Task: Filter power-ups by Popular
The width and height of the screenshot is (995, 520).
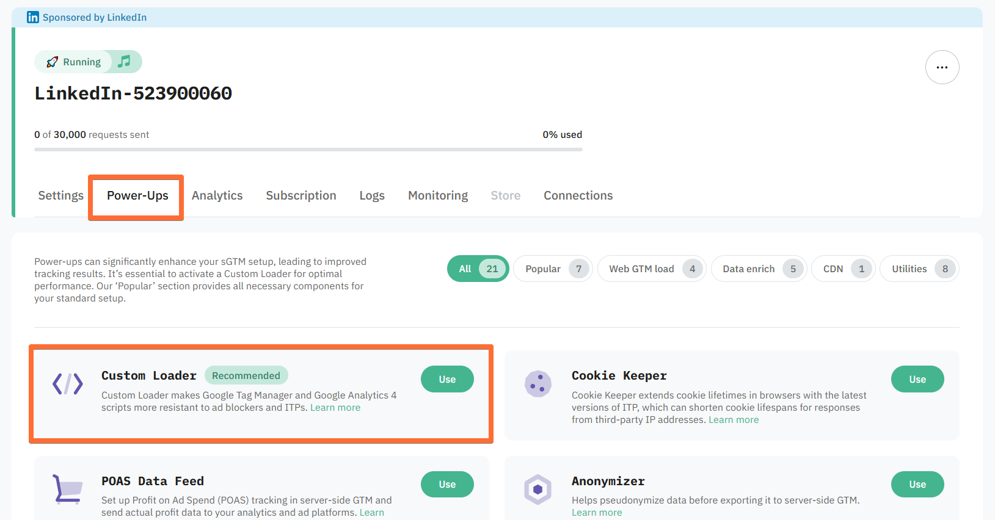Action: coord(553,269)
